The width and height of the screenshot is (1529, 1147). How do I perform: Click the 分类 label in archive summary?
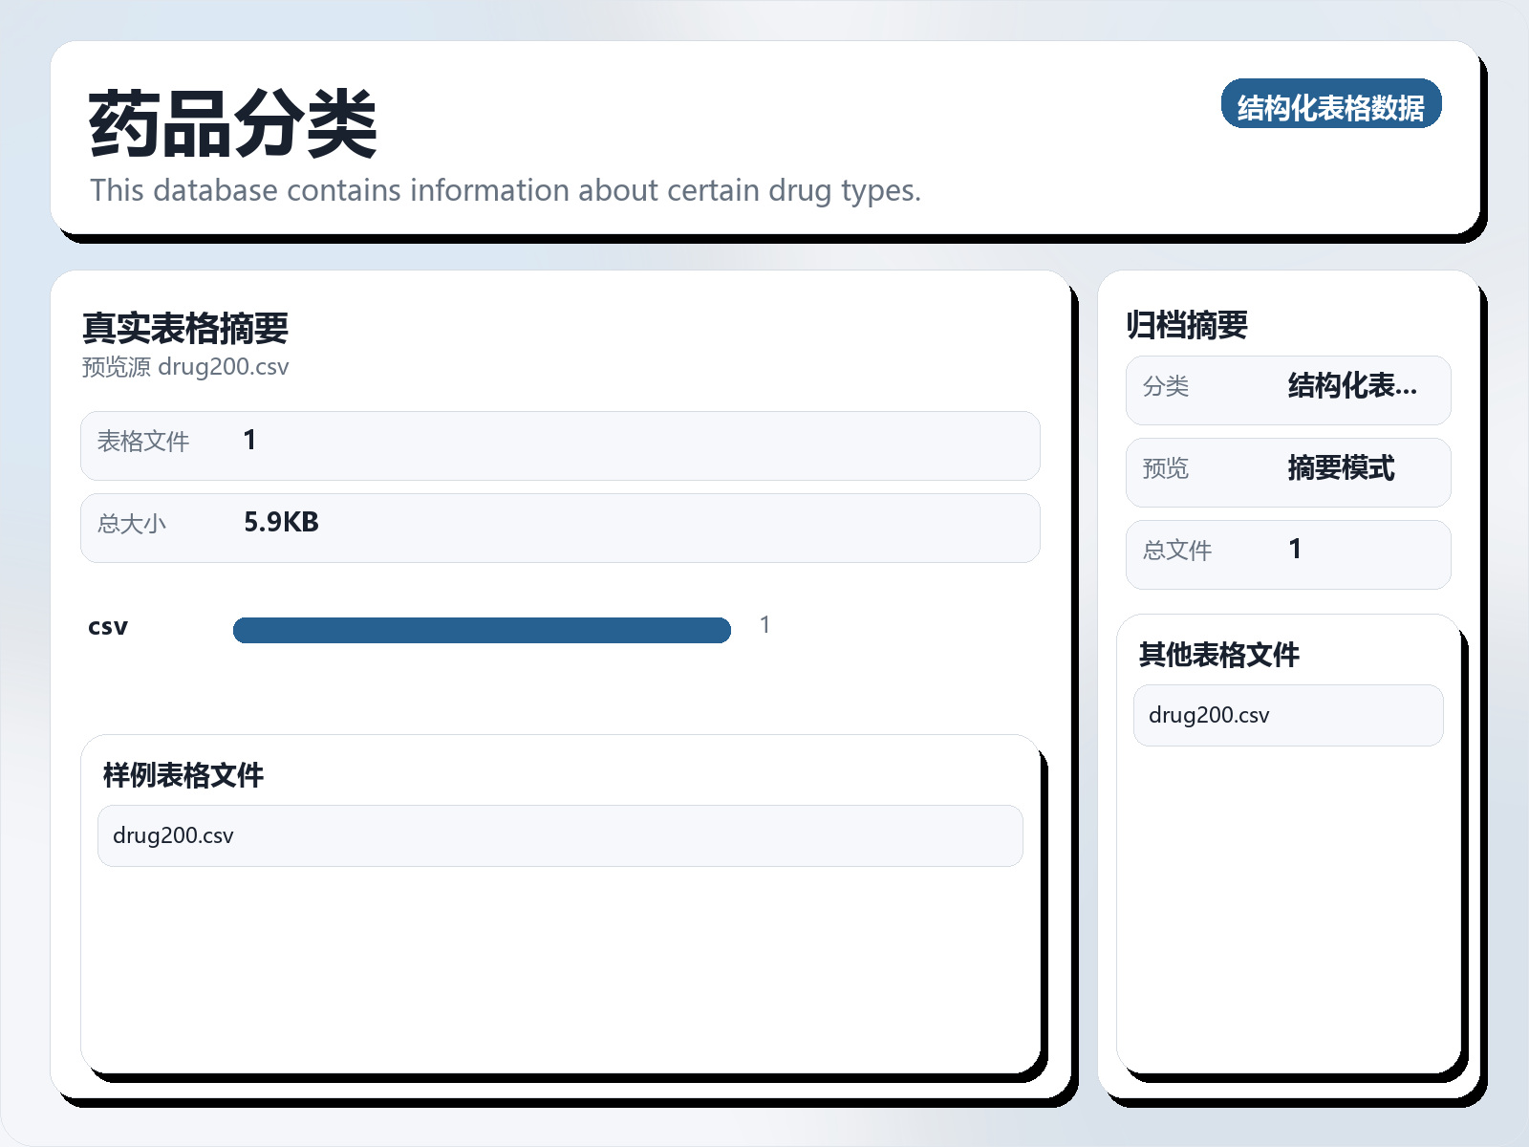[x=1166, y=386]
